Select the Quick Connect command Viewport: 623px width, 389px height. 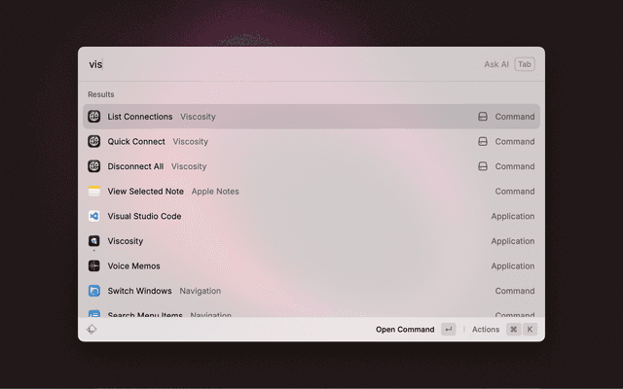[x=136, y=142]
